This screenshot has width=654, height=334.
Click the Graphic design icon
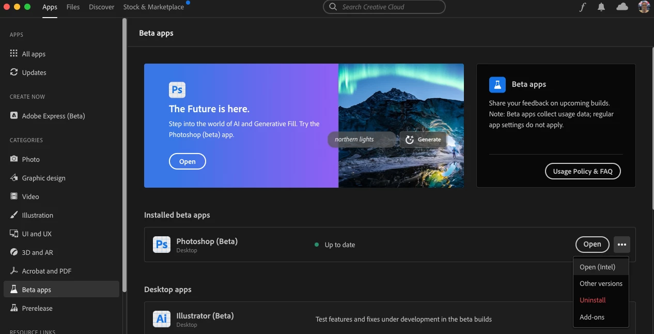pyautogui.click(x=14, y=178)
